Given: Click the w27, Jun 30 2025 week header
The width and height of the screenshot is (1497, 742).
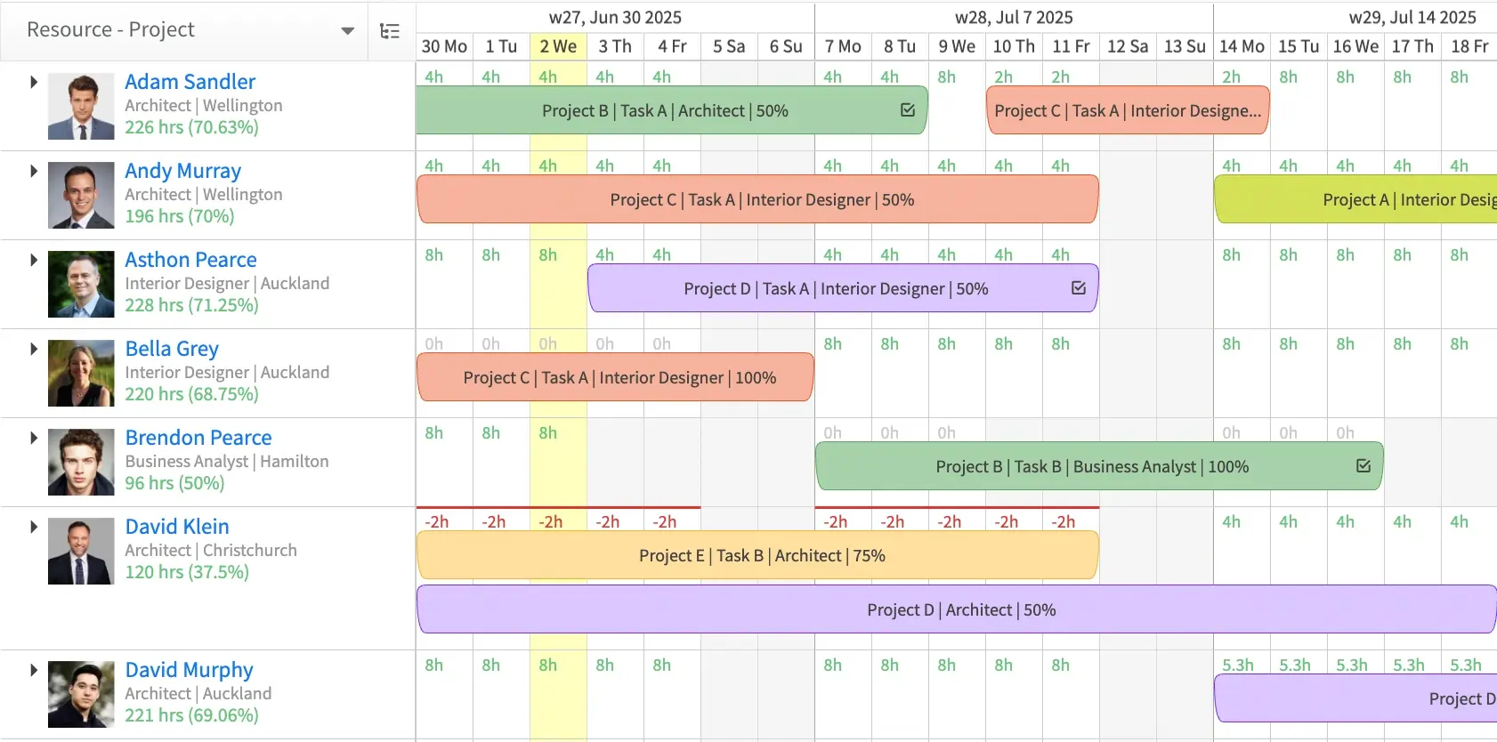Looking at the screenshot, I should click(615, 16).
